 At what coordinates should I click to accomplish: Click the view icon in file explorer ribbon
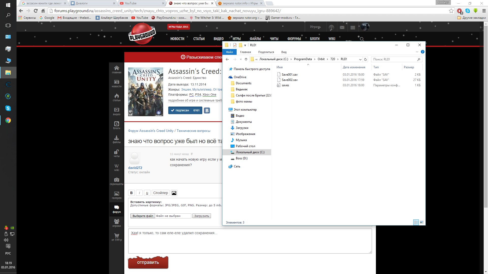[284, 52]
